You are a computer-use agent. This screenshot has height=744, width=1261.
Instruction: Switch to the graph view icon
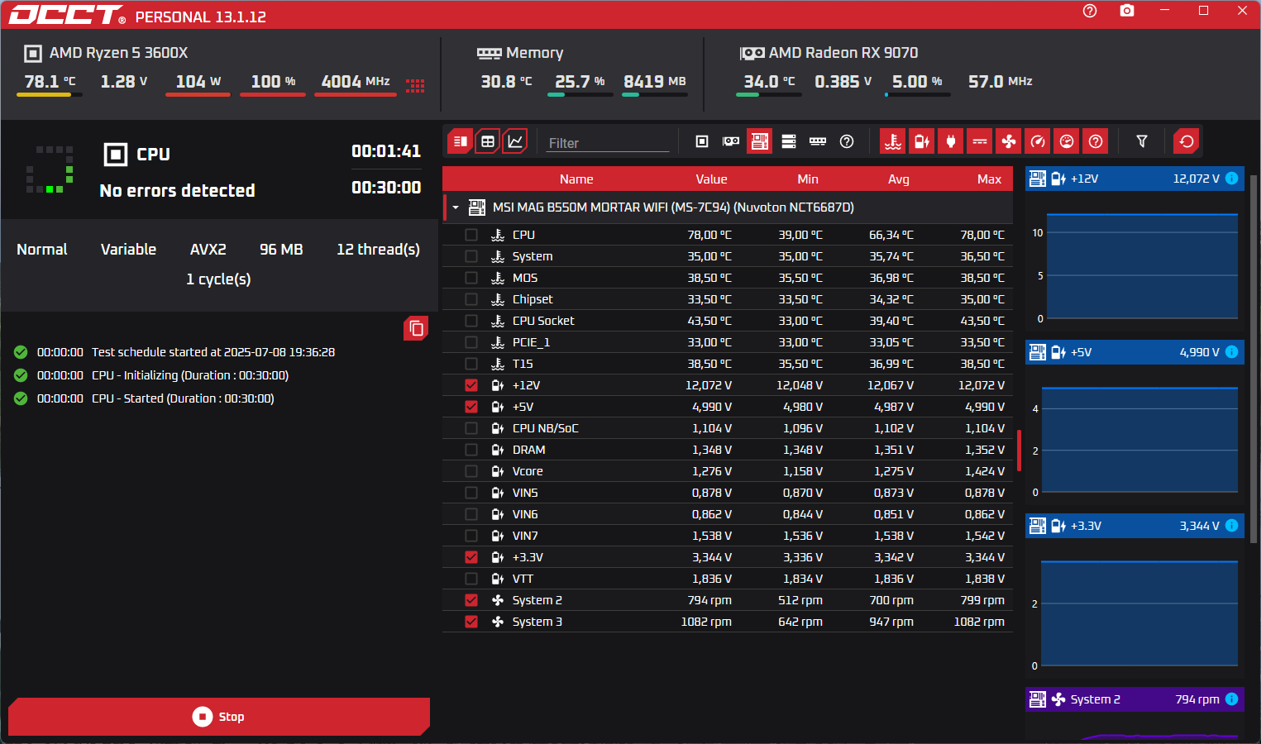515,141
